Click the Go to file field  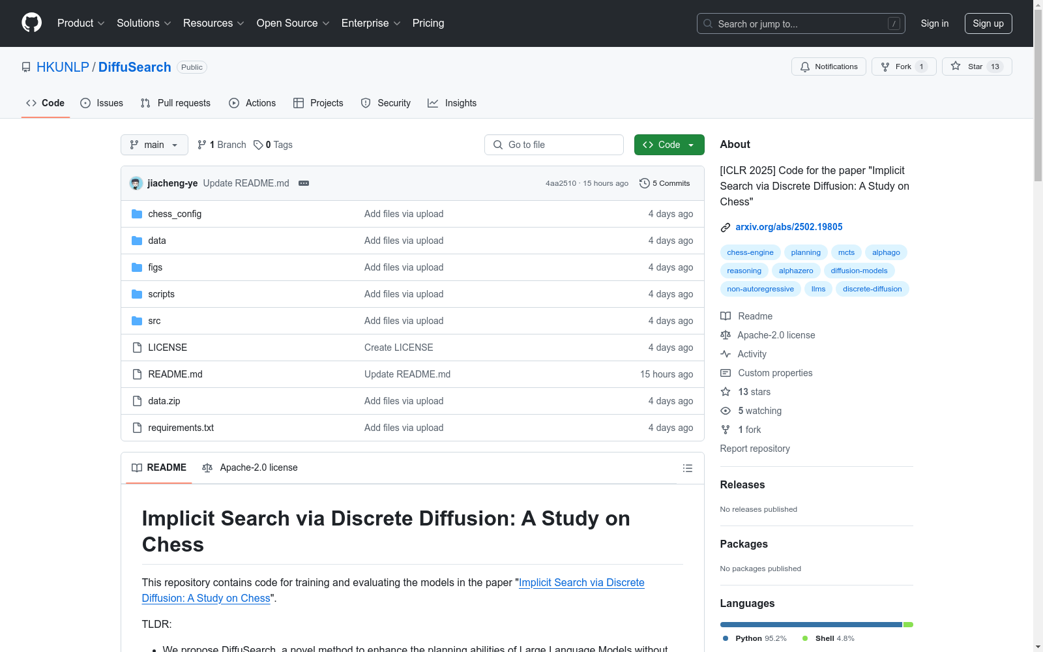coord(554,145)
